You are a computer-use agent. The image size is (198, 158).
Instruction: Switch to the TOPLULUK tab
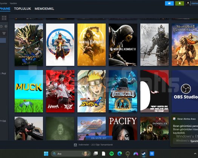coord(23,9)
